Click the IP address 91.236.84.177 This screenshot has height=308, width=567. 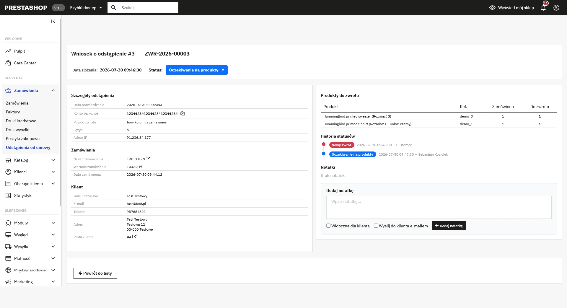(139, 138)
